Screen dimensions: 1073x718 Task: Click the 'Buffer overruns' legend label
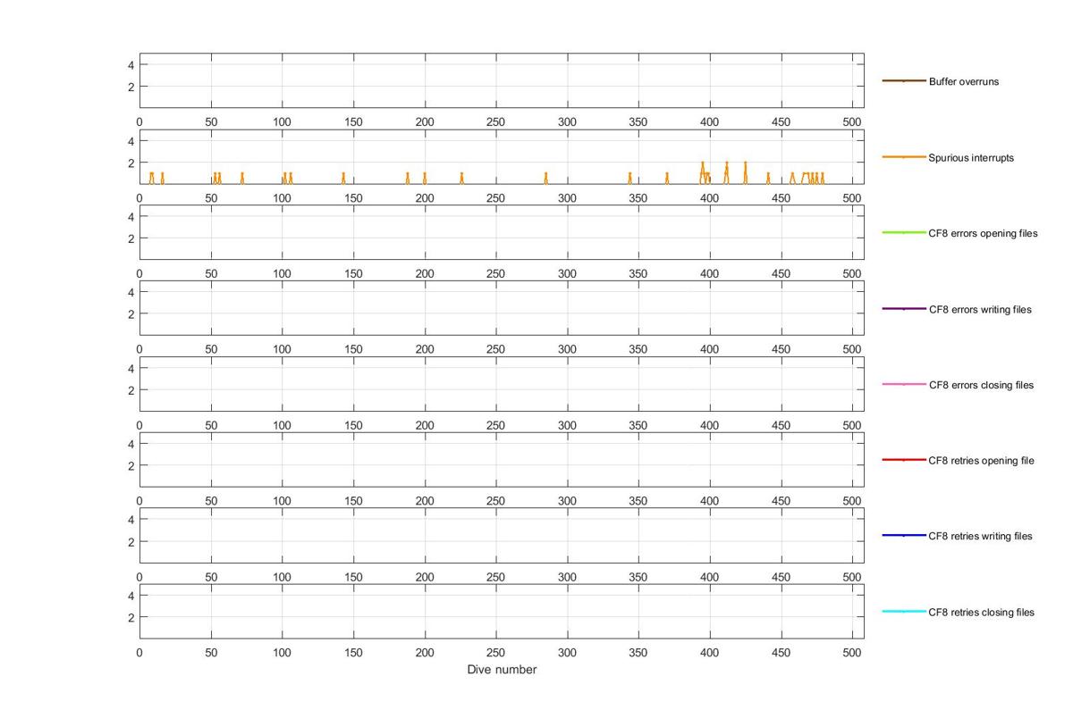[964, 81]
